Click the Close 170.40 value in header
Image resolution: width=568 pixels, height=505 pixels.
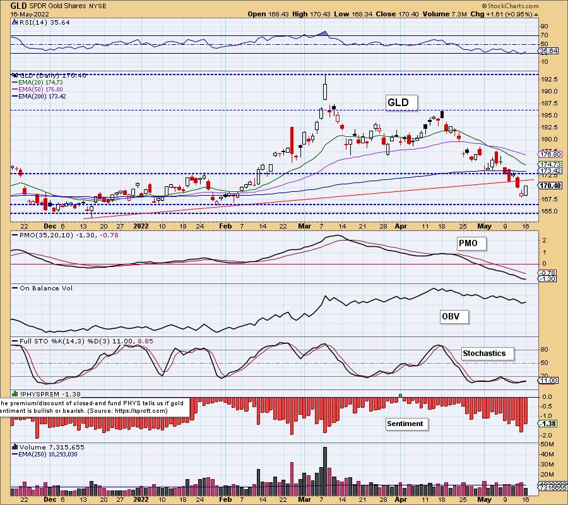(x=397, y=14)
